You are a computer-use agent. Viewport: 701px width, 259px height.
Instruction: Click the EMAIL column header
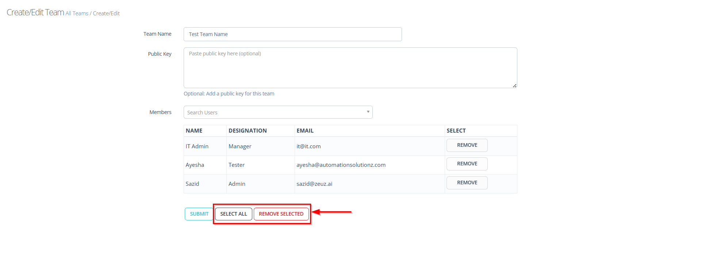pyautogui.click(x=305, y=131)
